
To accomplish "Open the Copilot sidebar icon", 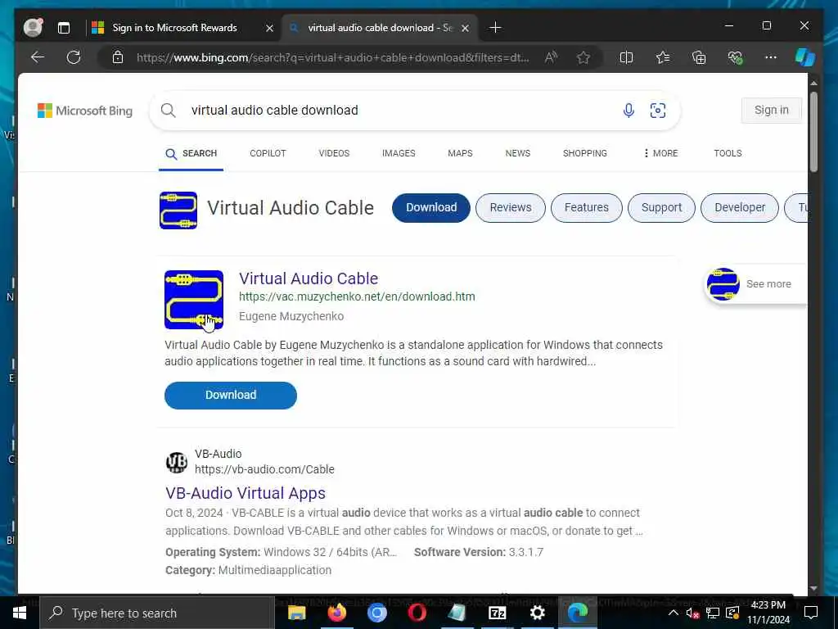I will point(805,57).
